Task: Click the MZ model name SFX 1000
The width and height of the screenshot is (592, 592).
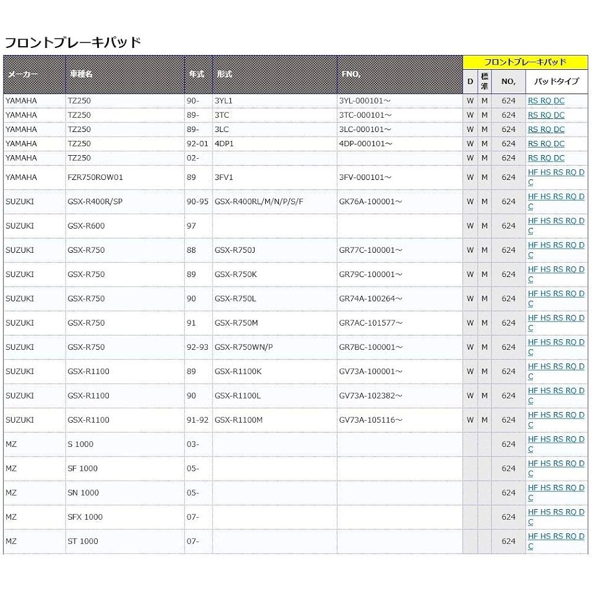Action: (85, 517)
